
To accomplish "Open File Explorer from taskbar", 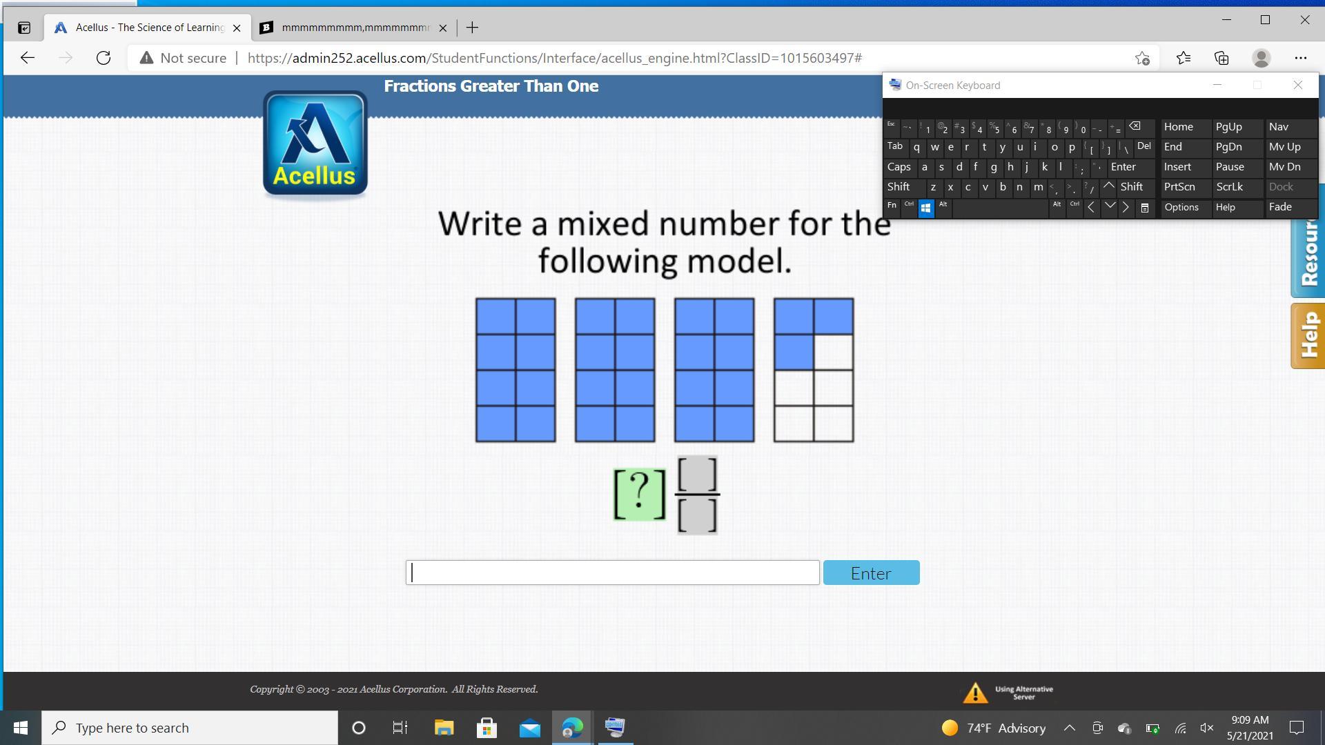I will (444, 728).
